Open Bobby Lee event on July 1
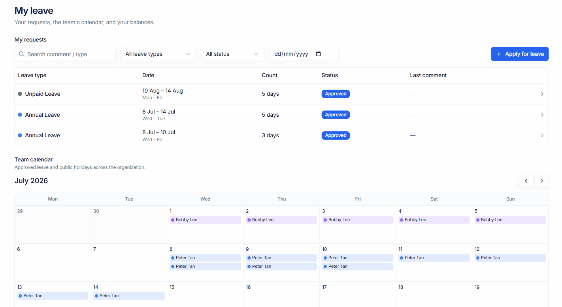Viewport: 562px width, 307px height. [x=205, y=220]
